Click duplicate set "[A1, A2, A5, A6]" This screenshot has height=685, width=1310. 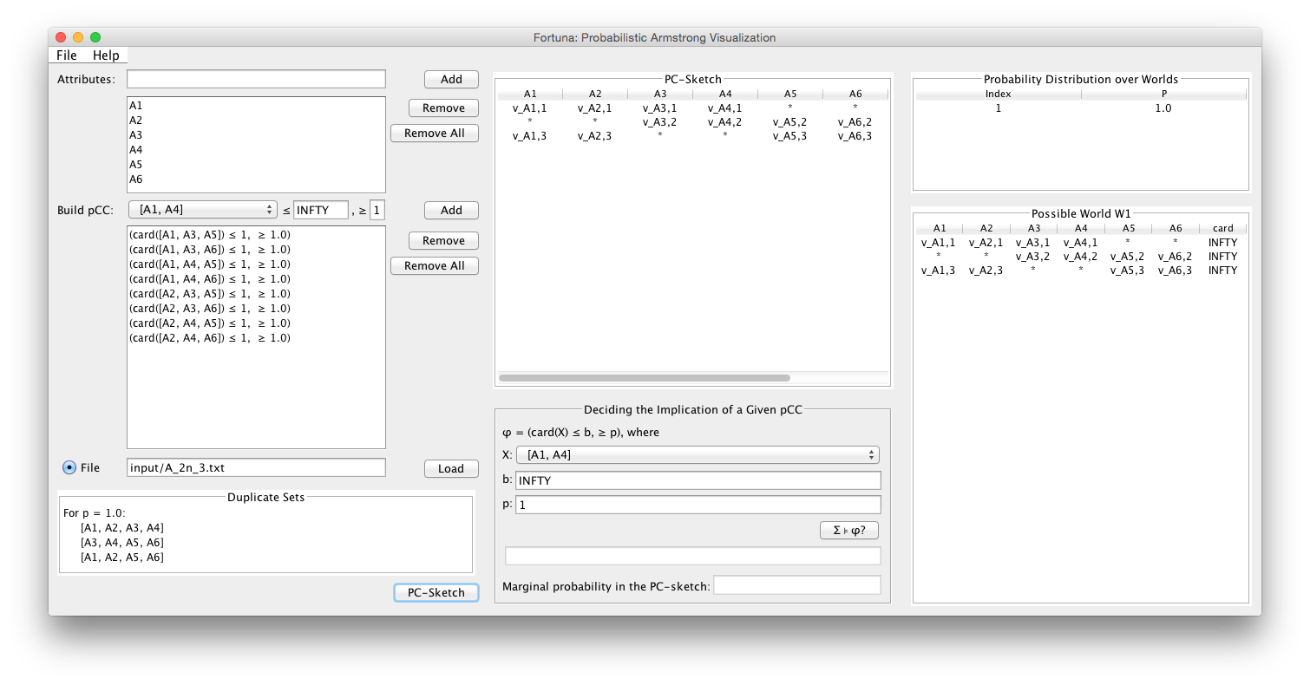[x=121, y=557]
